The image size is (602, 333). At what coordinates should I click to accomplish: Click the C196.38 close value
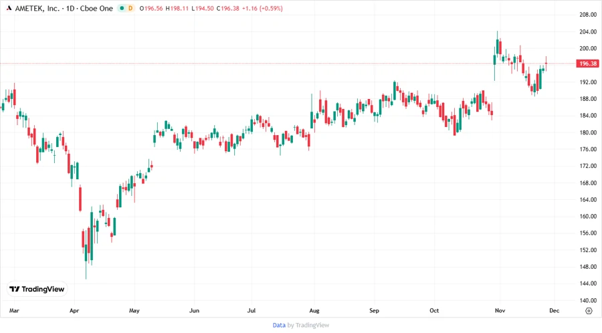click(x=227, y=9)
